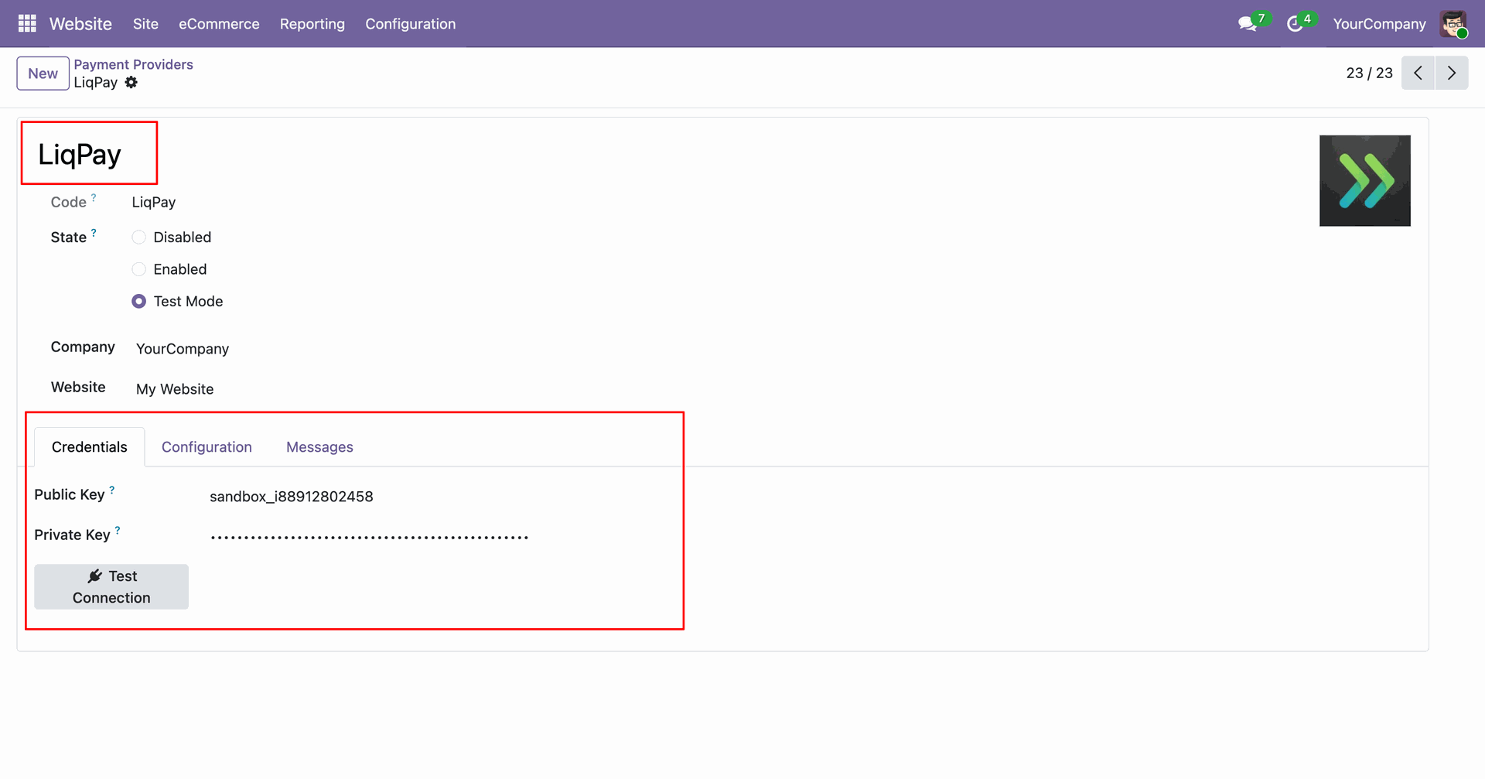Viewport: 1485px width, 779px height.
Task: Click the 23 / 23 record pager
Action: click(x=1369, y=73)
